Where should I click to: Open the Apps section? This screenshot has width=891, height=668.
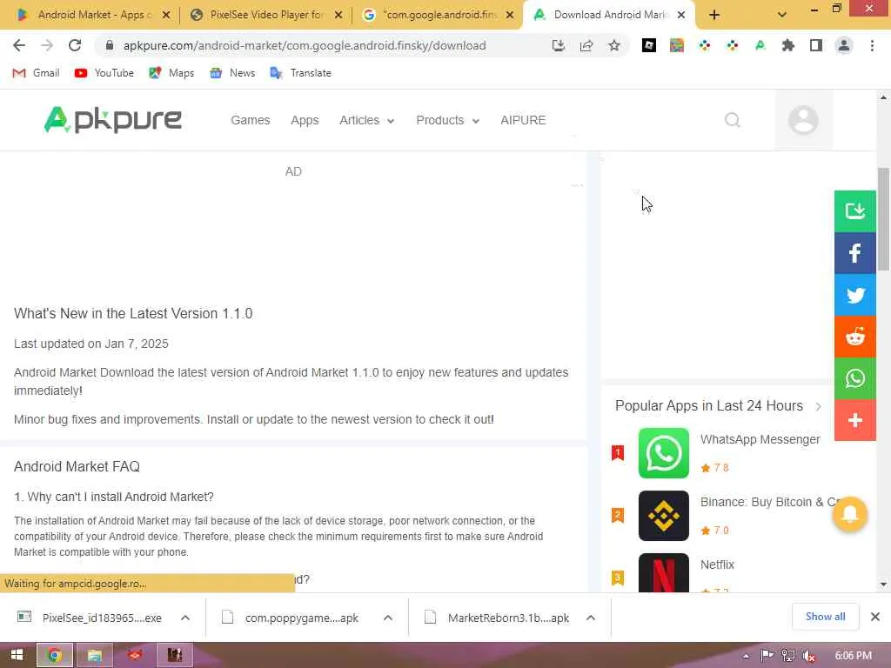click(305, 120)
